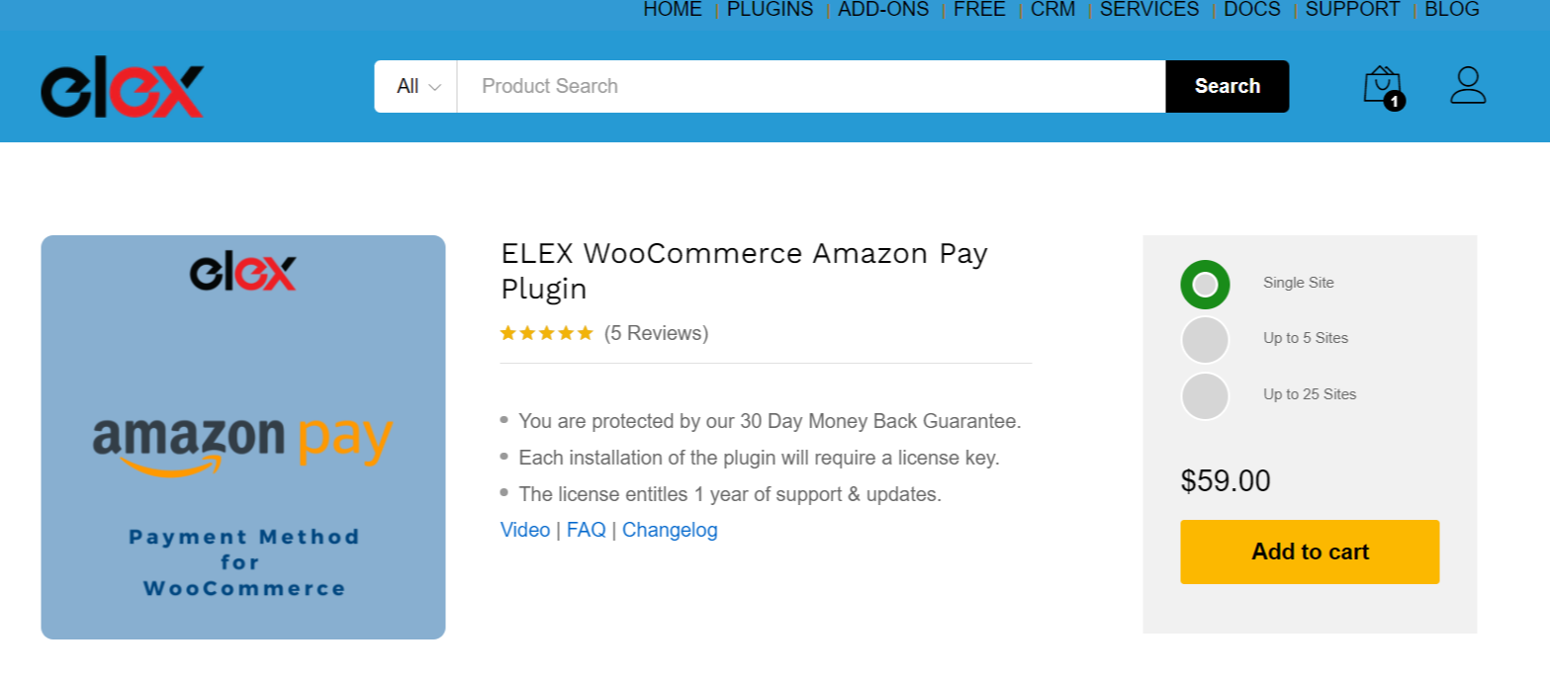
Task: Follow the Video link
Action: tap(525, 530)
